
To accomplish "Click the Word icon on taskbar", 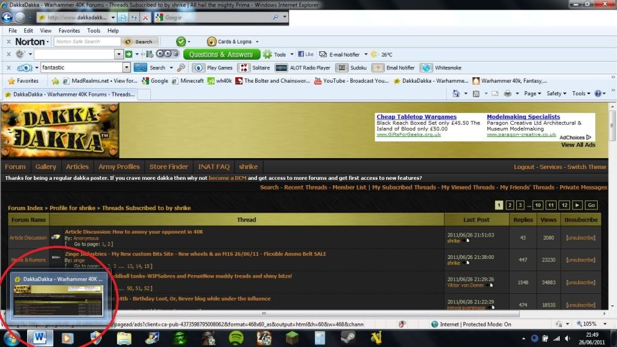I will pos(40,338).
